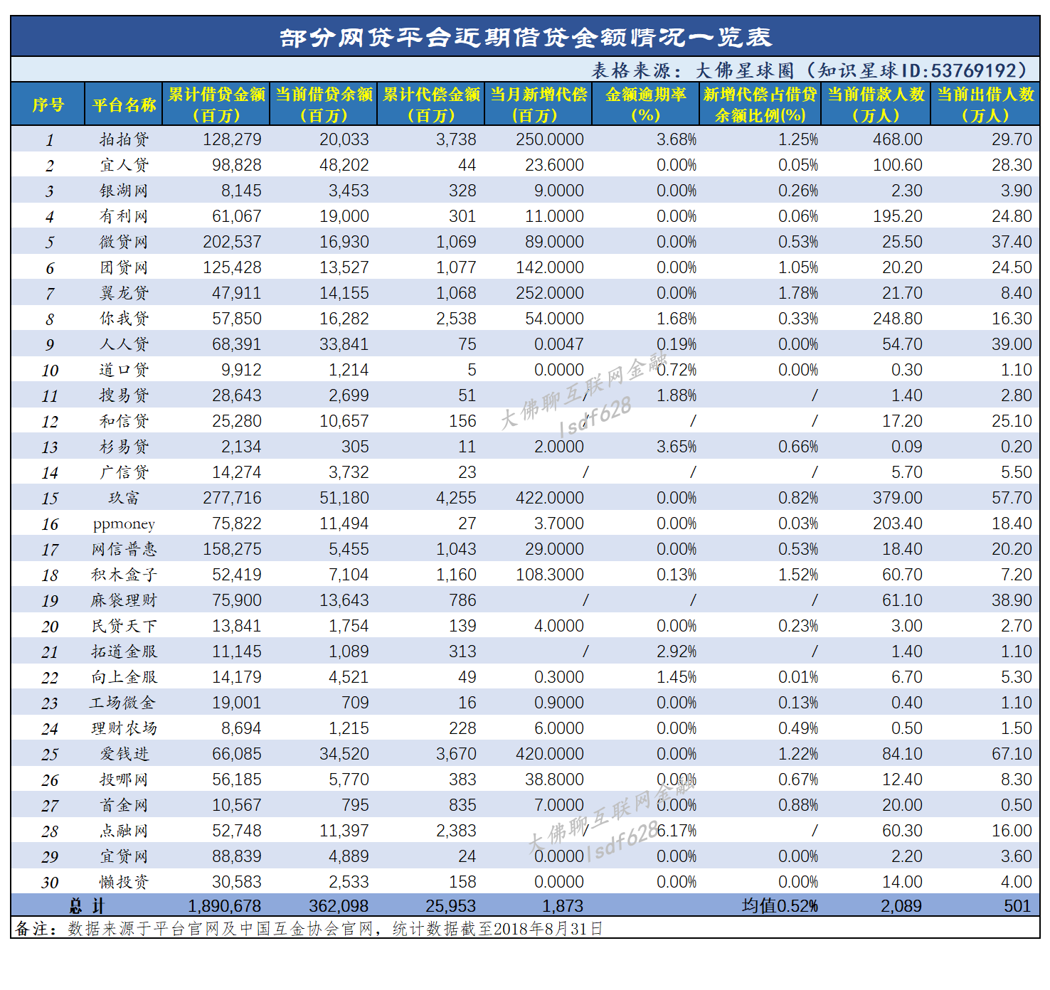Screen dimensions: 1050x990
Task: Click total balance 362,098
Action: [339, 906]
